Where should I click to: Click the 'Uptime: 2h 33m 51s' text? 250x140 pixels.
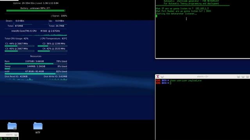(x=23, y=3)
